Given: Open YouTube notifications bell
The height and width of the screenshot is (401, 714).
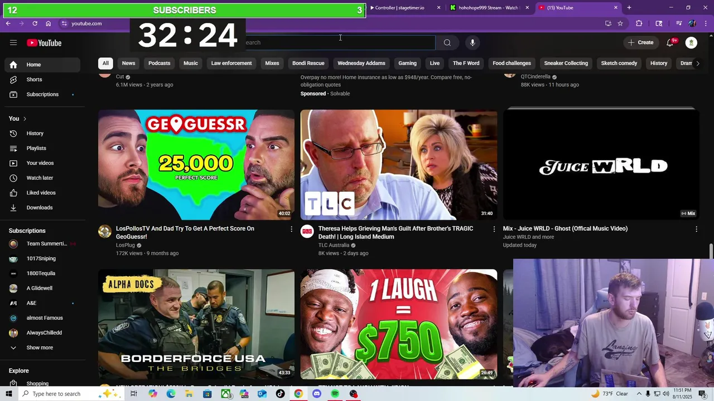Looking at the screenshot, I should tap(670, 42).
